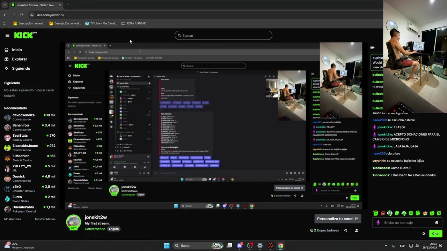Viewport: 447px width, 251px height.
Task: Open the Windows Start menu
Action: (x=167, y=246)
